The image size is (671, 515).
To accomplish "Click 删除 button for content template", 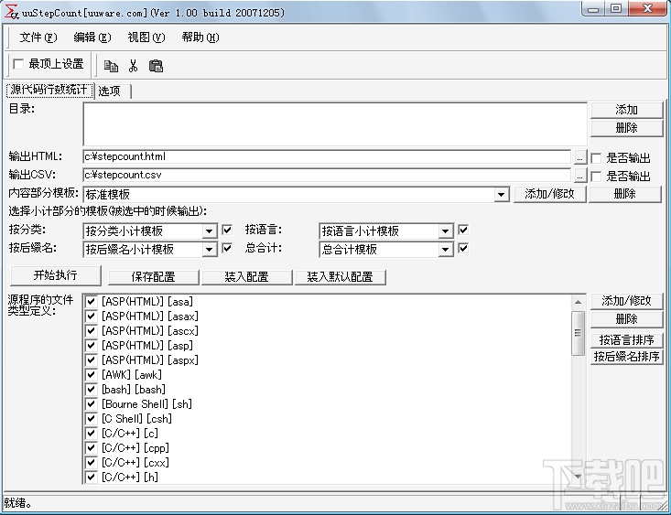I will click(625, 194).
